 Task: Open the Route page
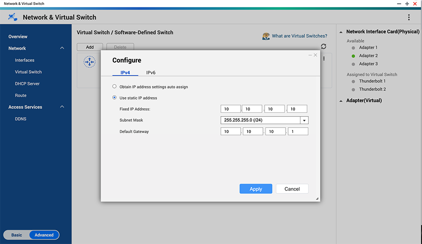21,95
